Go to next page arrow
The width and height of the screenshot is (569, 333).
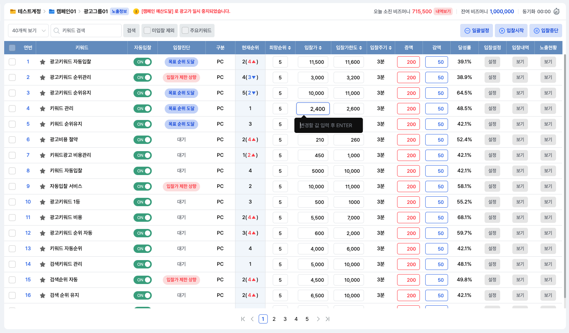click(x=318, y=319)
